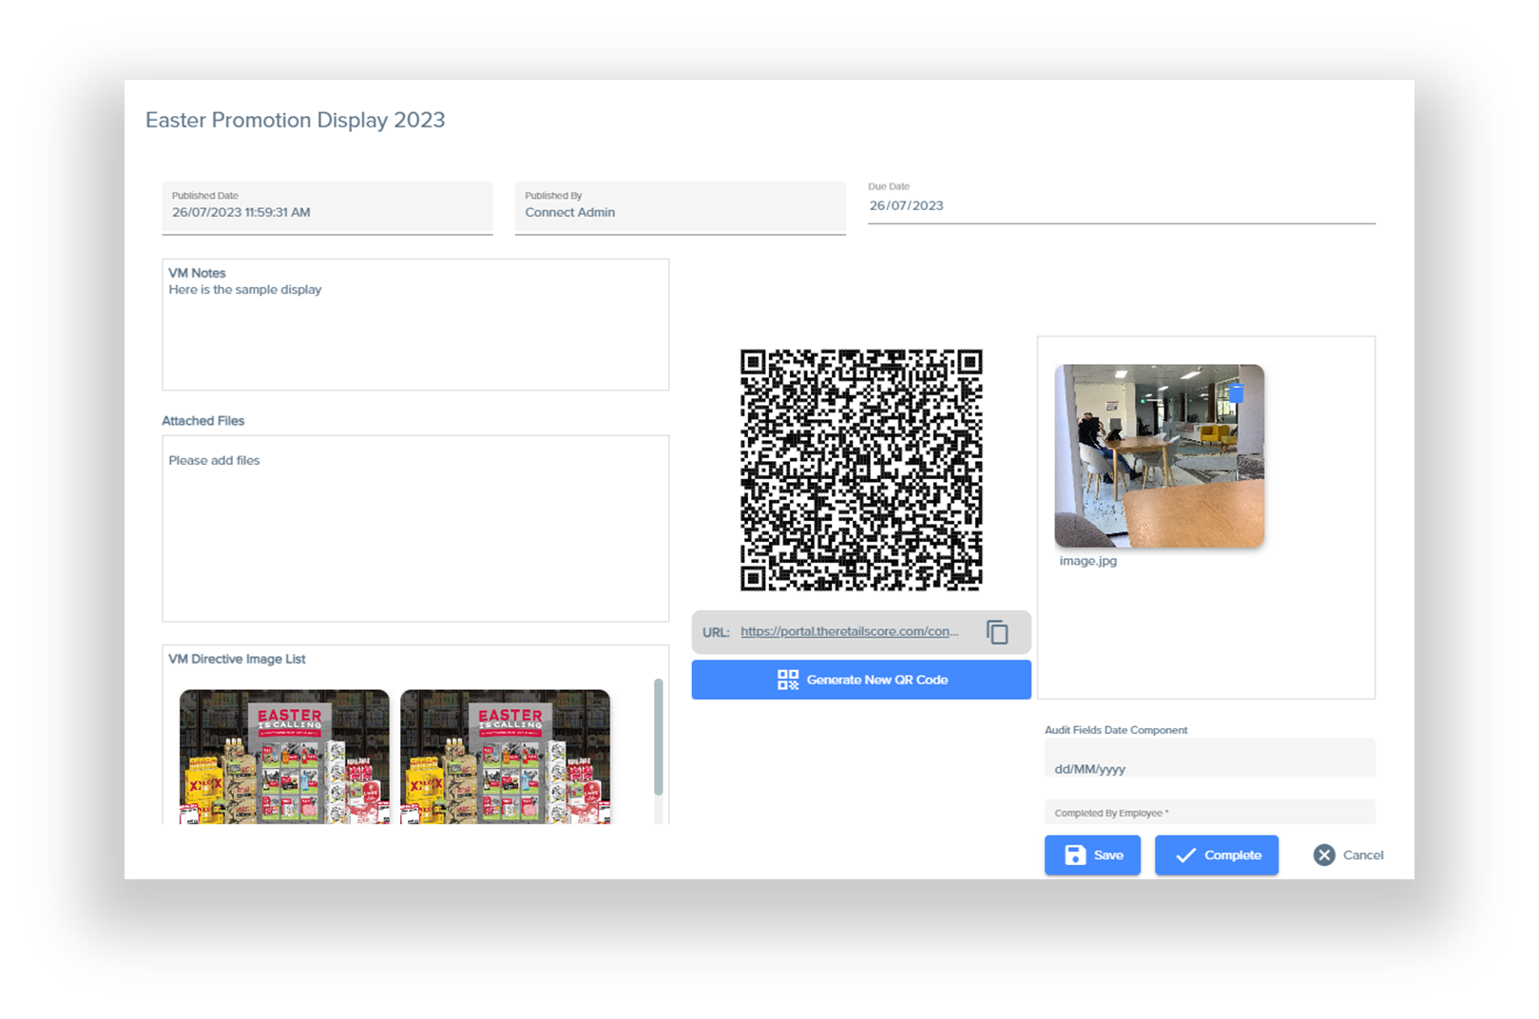Click the VM Directive Image List scrollbar
Viewport: 1539px width, 1019px height.
[x=658, y=737]
